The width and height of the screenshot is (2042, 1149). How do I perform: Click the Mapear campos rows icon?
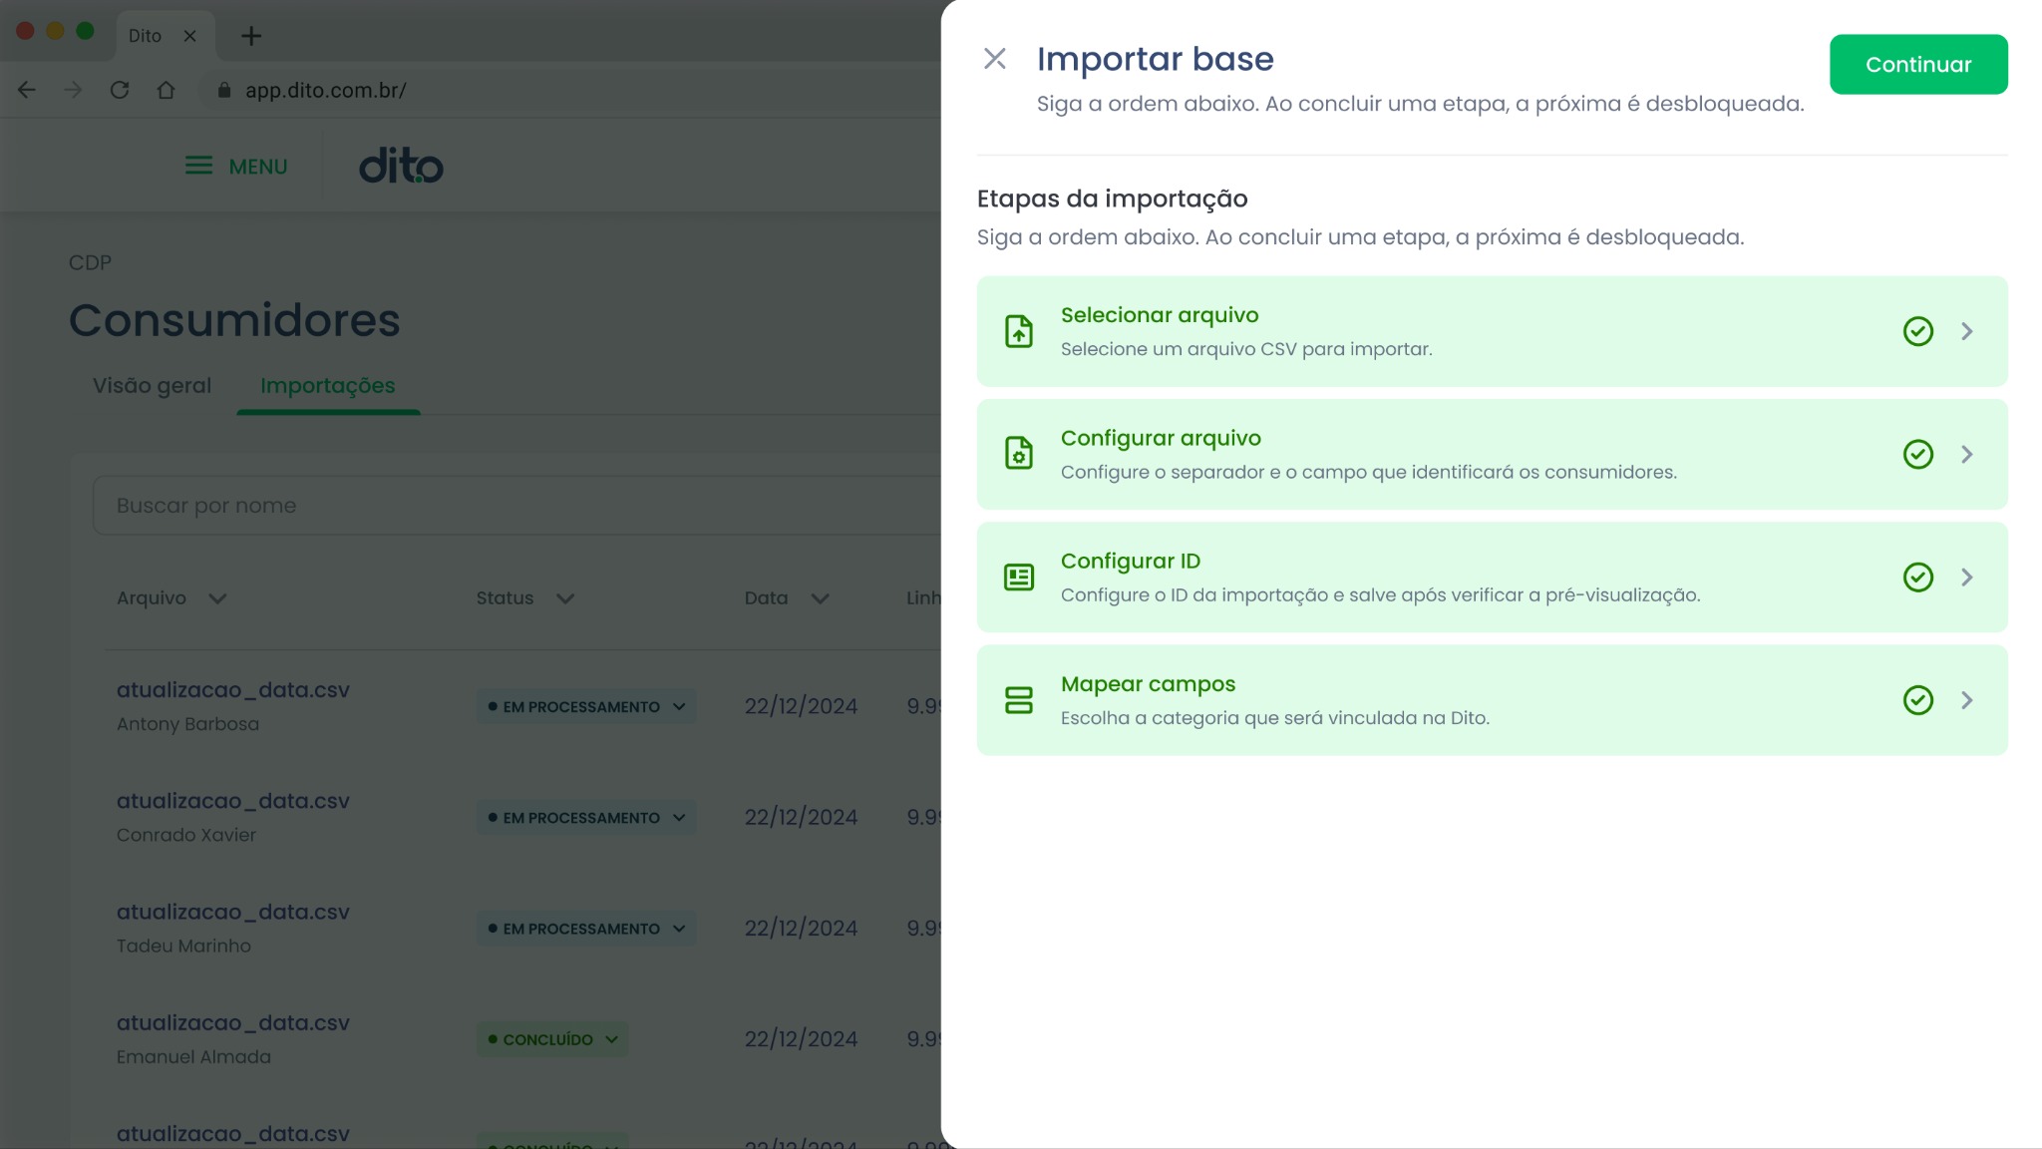[x=1018, y=700]
